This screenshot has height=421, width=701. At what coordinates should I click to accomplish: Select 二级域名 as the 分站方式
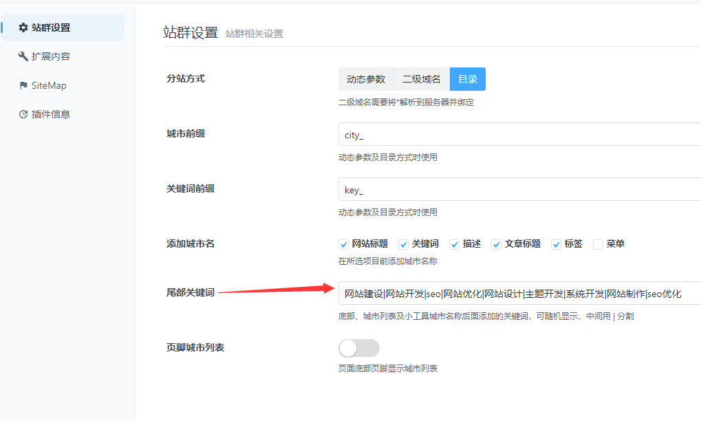422,79
